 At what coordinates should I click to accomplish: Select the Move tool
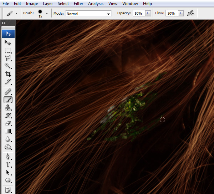(8, 42)
